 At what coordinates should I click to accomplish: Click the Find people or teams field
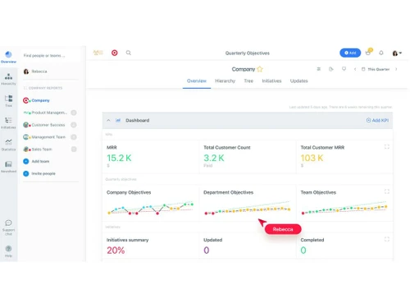pos(50,56)
